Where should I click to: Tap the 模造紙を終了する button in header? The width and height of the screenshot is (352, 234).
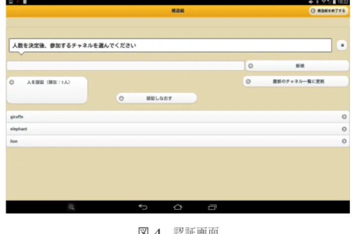(x=328, y=11)
